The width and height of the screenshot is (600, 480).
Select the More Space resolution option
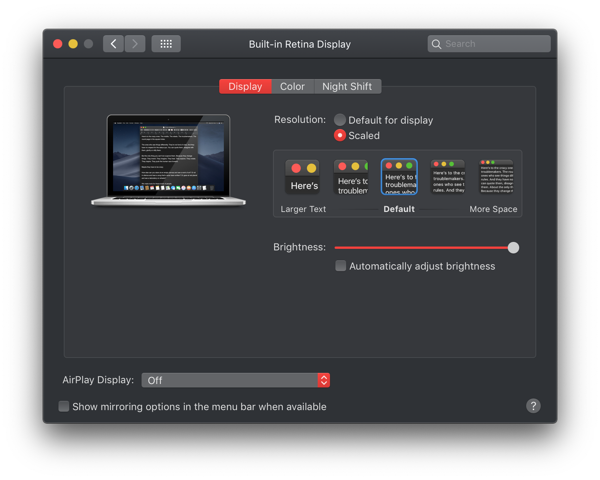pos(496,177)
